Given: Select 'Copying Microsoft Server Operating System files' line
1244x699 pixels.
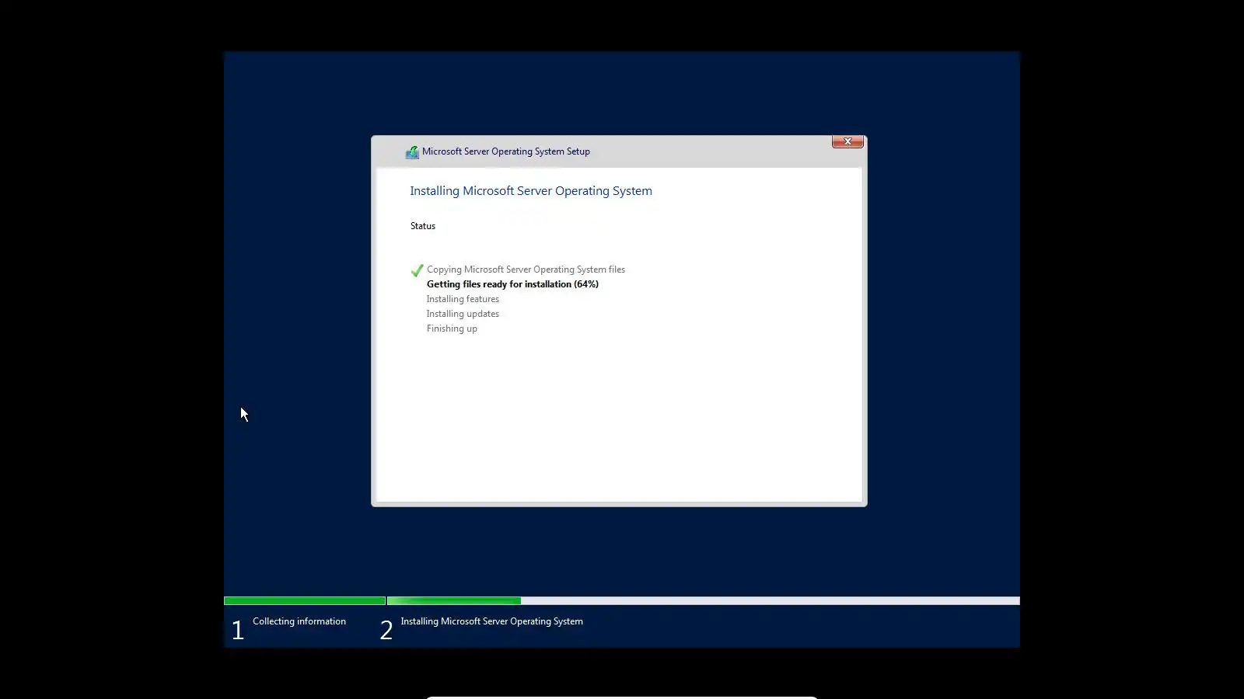Looking at the screenshot, I should click(x=526, y=270).
